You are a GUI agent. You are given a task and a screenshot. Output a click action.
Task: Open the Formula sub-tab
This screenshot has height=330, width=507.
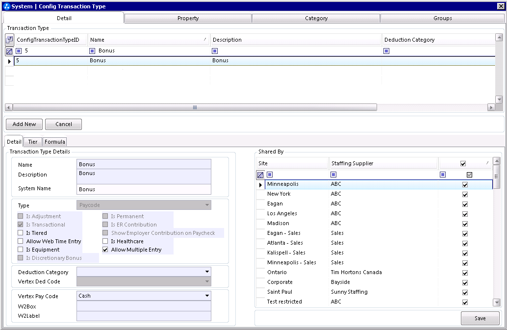(x=54, y=142)
